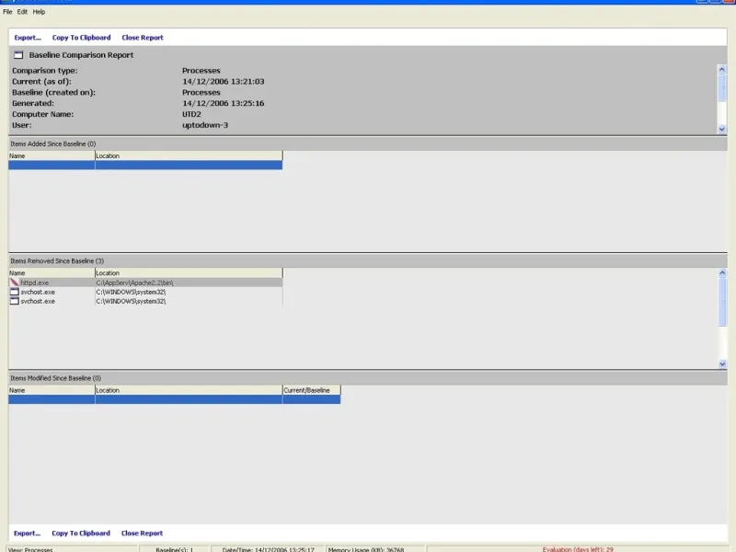Click the bottom Close Report link

coord(143,534)
